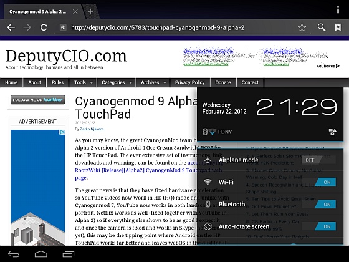349x262 pixels.
Task: Tap the FDNY network name
Action: 225,132
